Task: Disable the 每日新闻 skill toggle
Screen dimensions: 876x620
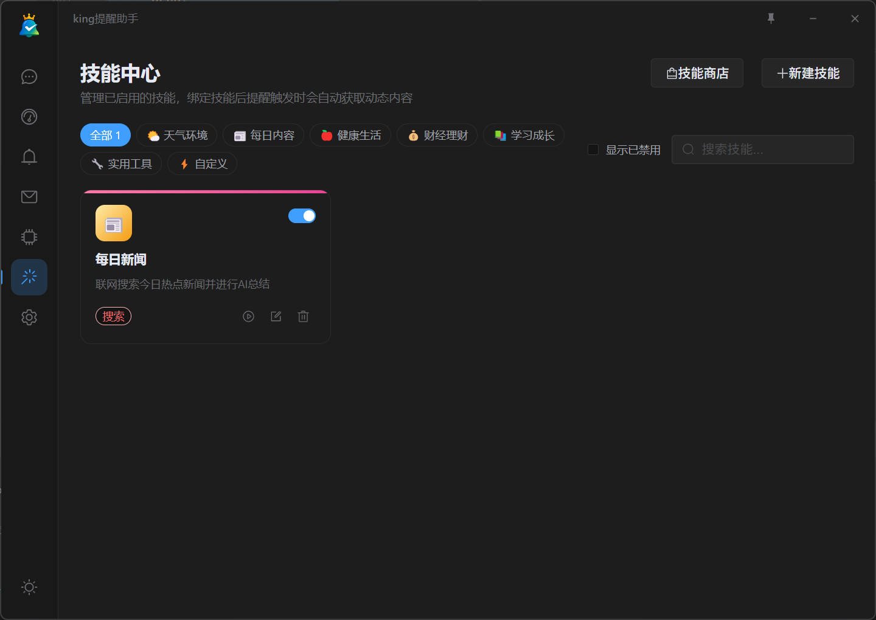Action: click(x=302, y=216)
